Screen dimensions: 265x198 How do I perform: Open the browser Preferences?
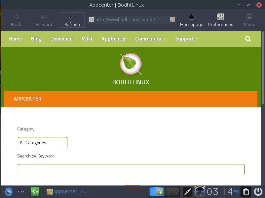point(220,20)
